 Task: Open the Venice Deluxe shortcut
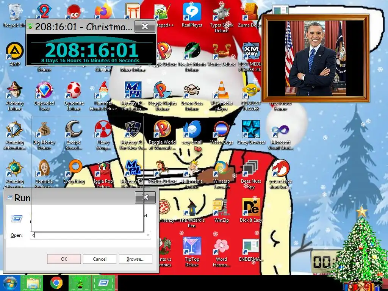tap(221, 55)
